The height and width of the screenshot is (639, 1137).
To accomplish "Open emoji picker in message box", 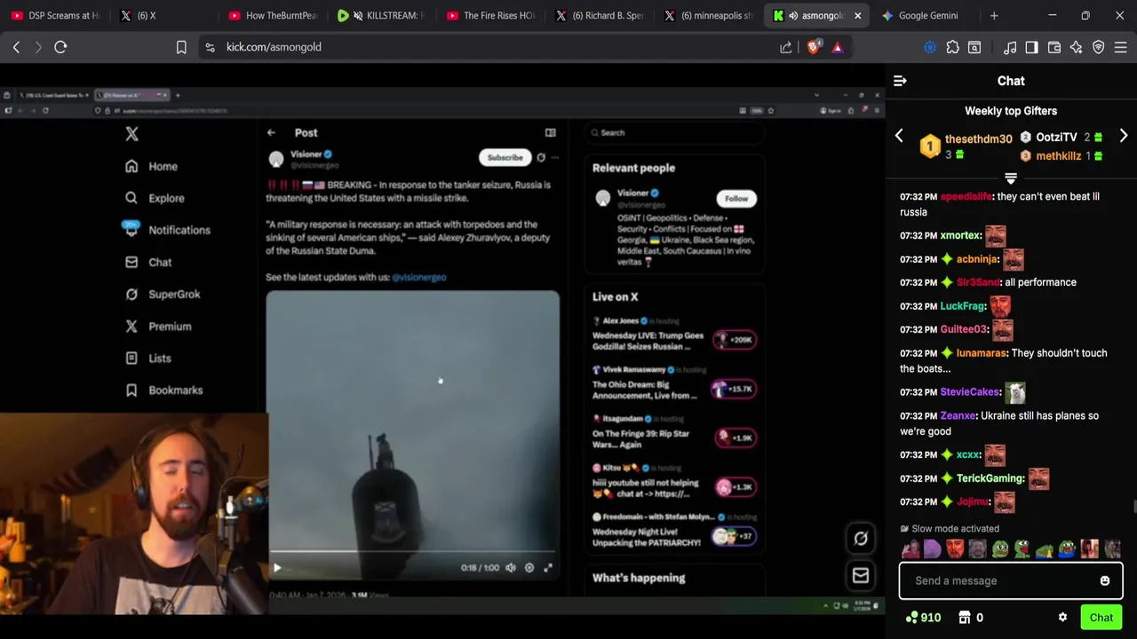I will pos(1105,580).
